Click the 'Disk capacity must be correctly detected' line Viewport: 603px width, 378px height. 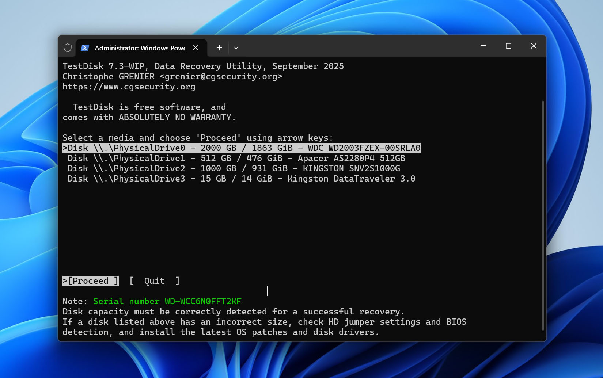click(x=234, y=312)
